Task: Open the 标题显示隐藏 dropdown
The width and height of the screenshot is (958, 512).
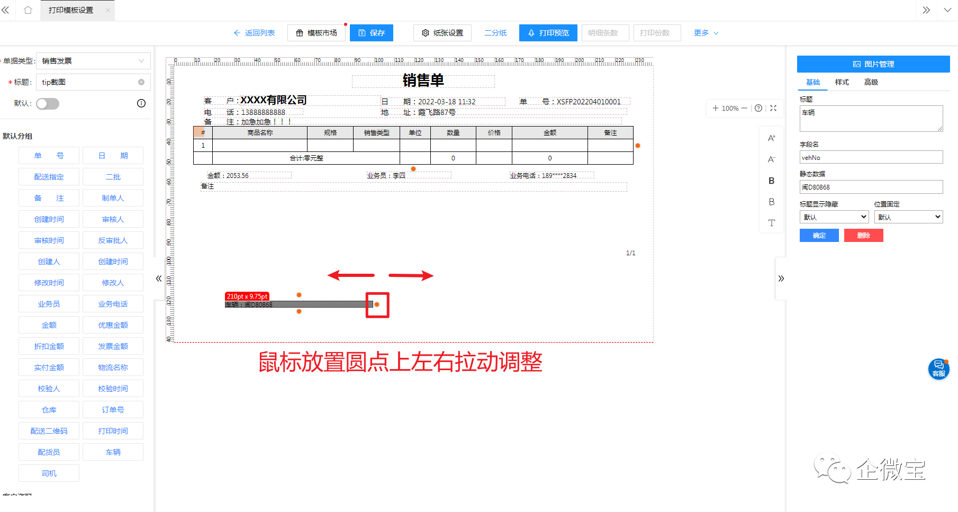Action: coord(834,217)
